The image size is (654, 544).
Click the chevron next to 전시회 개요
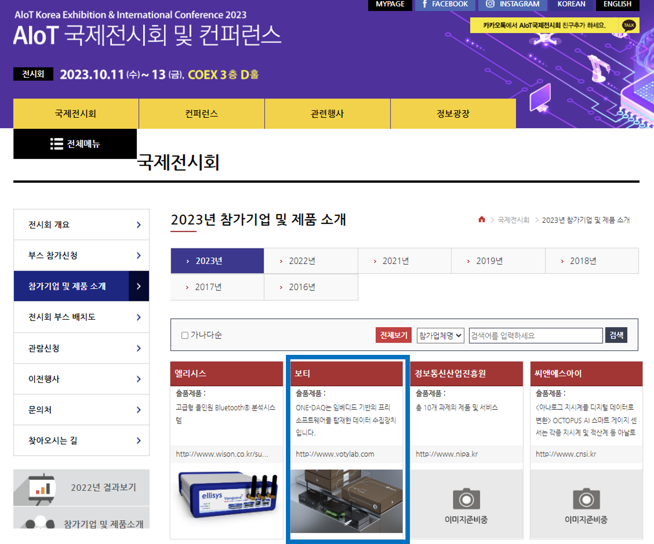139,225
